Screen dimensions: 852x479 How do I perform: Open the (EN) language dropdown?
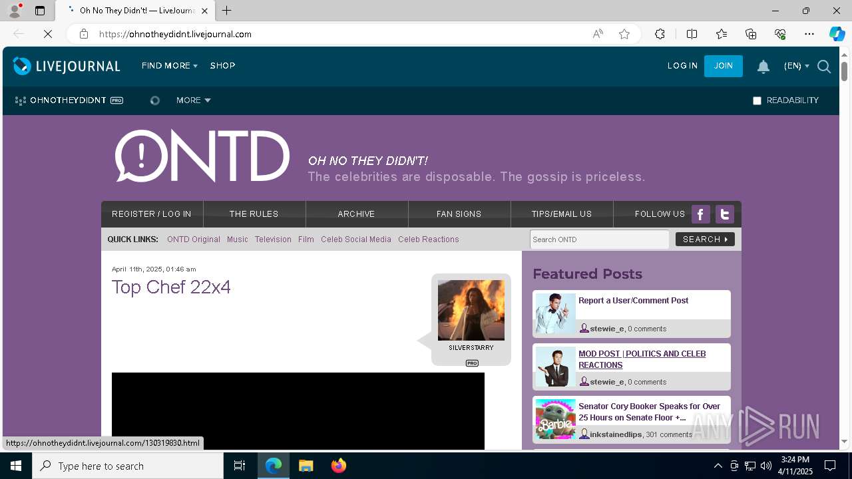pos(797,66)
